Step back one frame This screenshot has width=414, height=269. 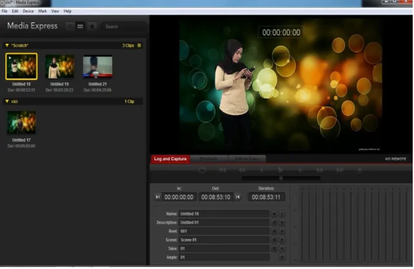(262, 171)
